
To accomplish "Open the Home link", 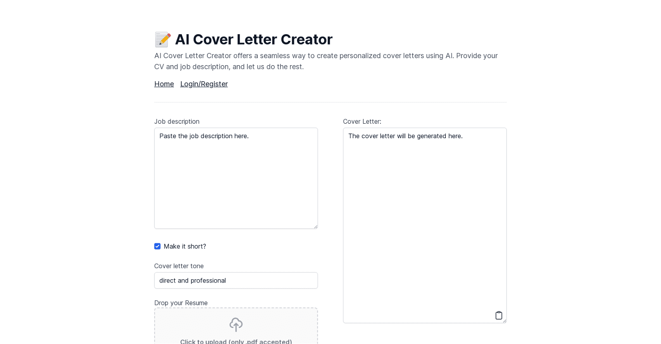I will 164,84.
